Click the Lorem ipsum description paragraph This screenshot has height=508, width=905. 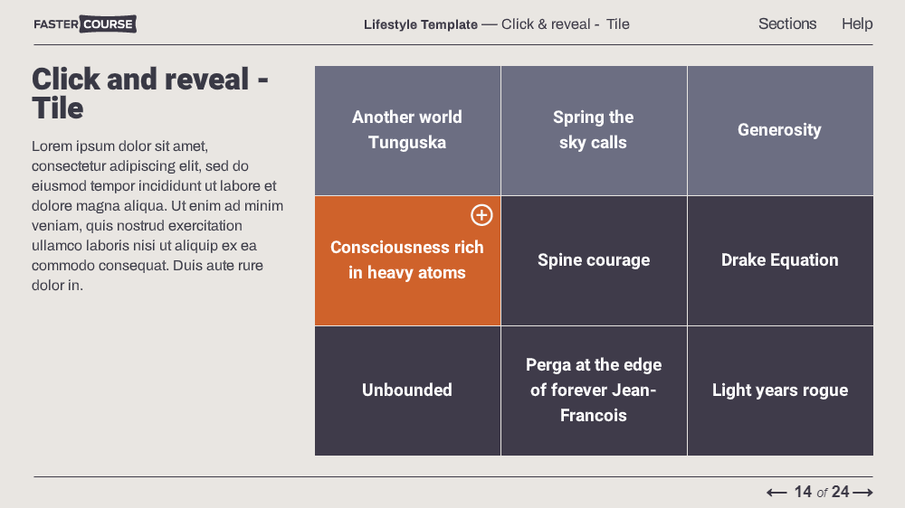point(157,216)
